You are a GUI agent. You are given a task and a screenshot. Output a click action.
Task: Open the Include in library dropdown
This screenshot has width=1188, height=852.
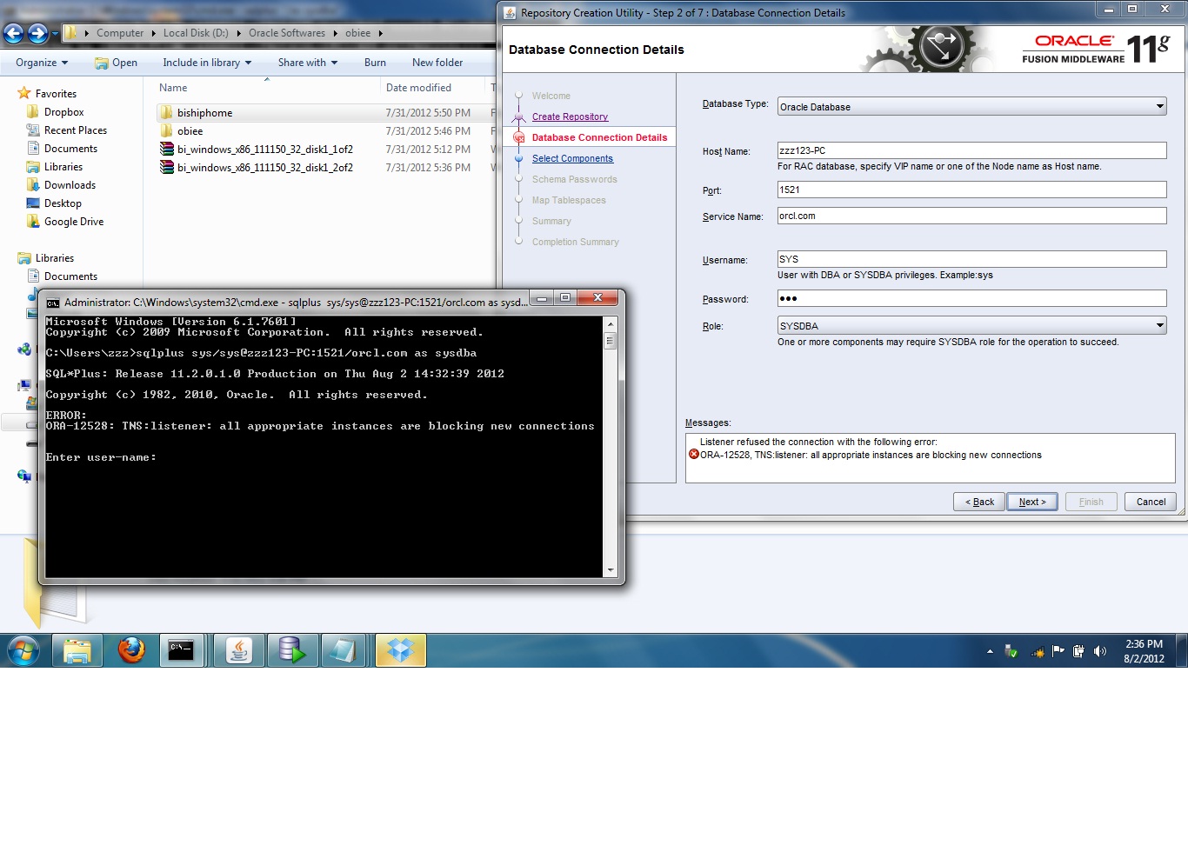tap(207, 63)
